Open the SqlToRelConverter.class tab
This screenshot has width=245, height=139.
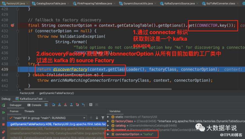pos(220,3)
